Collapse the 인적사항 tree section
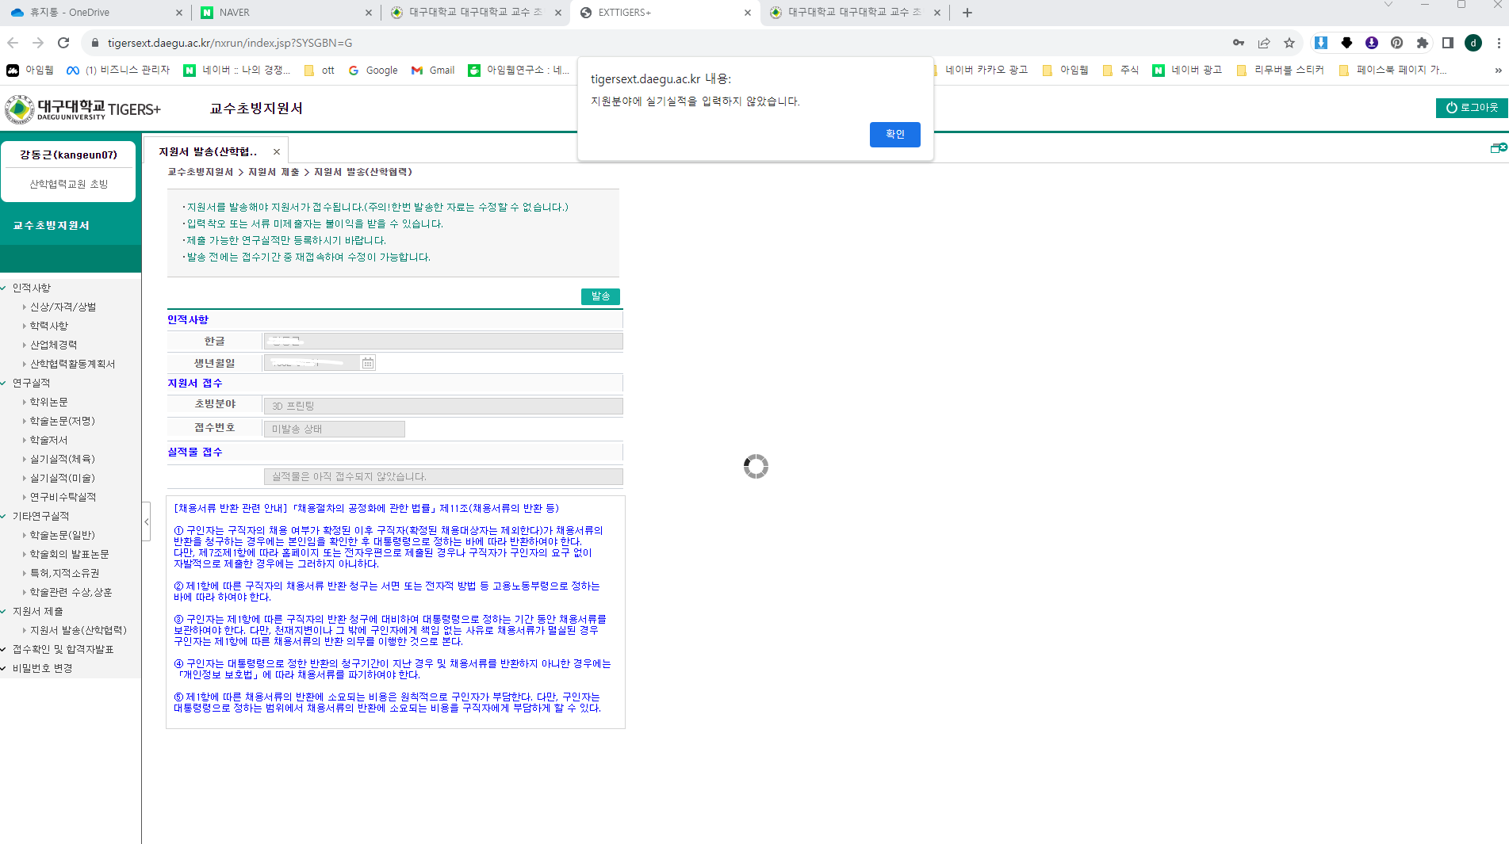This screenshot has height=844, width=1509. coord(4,288)
